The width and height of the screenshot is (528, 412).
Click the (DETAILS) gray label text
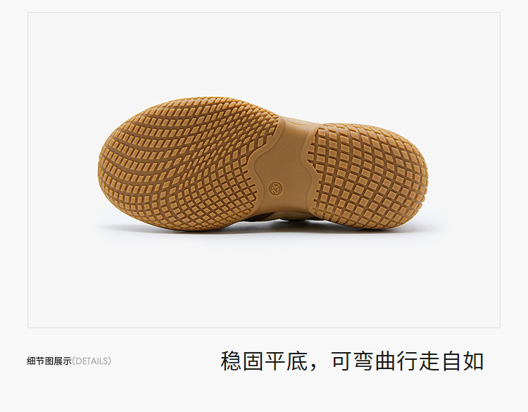point(92,361)
